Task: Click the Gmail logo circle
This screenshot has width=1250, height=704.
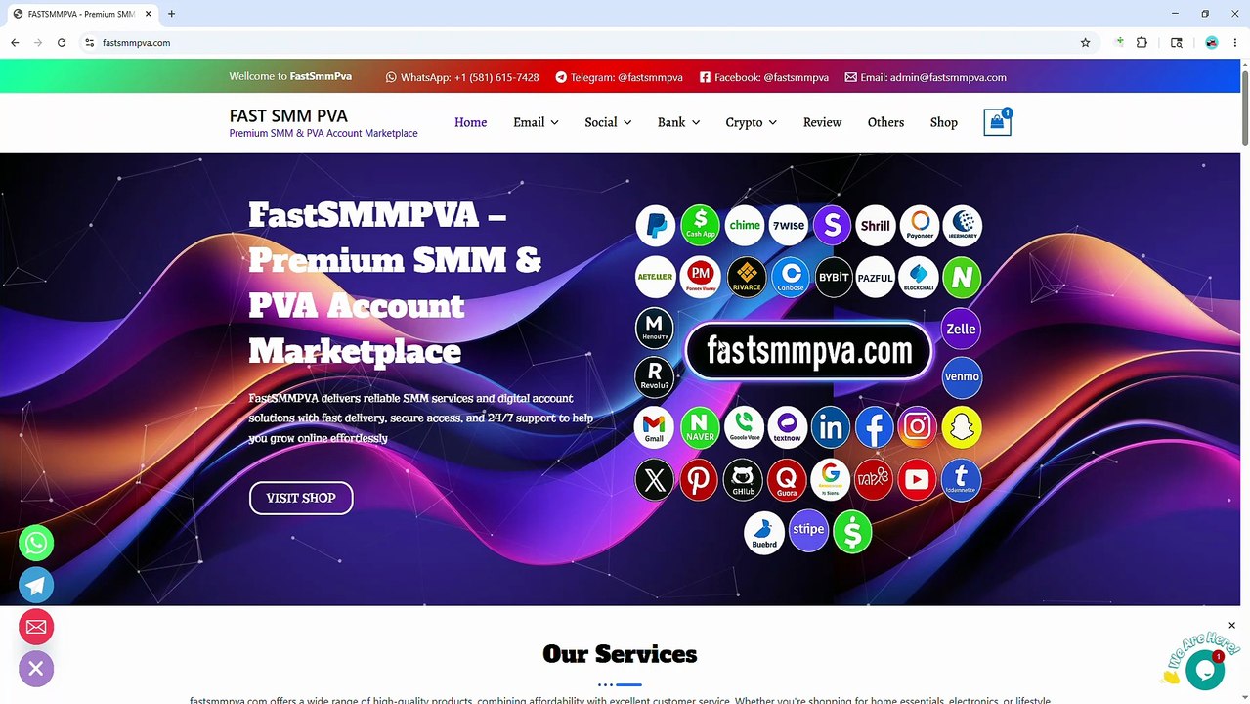Action: pos(655,427)
